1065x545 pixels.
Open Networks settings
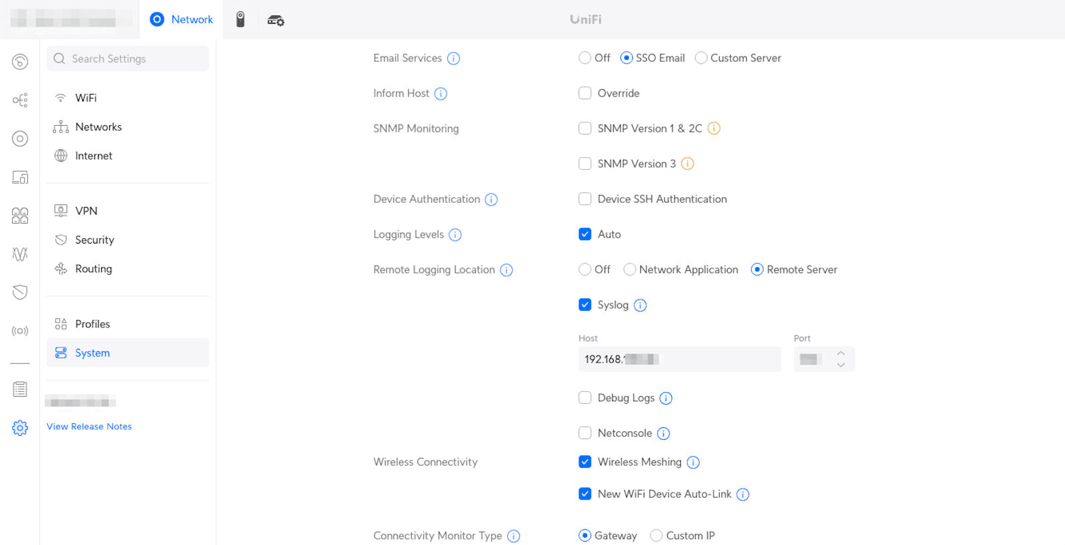[128, 127]
